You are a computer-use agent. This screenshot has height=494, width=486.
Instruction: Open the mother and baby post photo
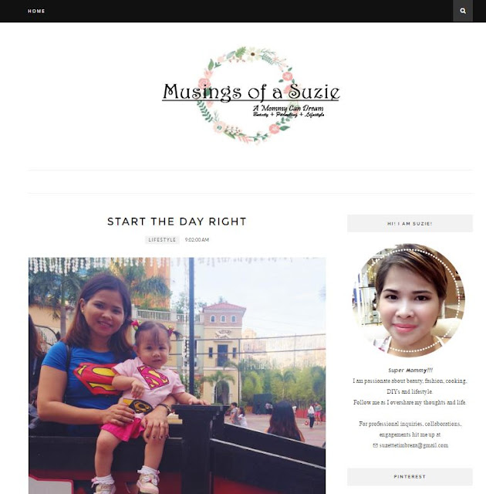(177, 376)
